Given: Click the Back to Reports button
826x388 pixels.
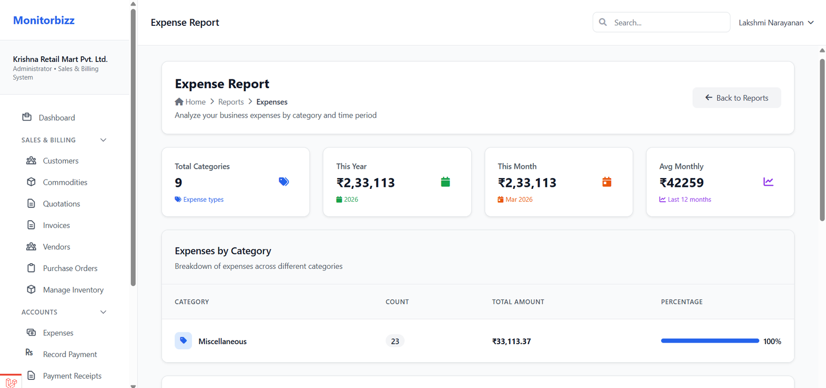Looking at the screenshot, I should [737, 98].
